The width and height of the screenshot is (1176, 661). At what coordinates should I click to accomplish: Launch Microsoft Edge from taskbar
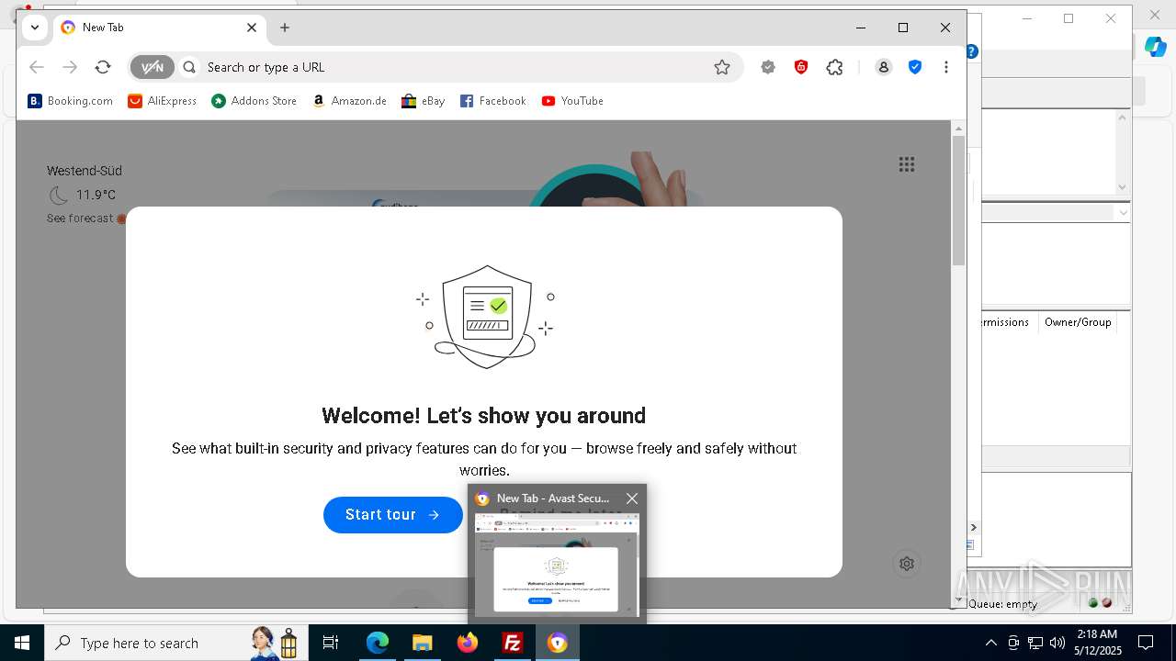click(x=378, y=643)
